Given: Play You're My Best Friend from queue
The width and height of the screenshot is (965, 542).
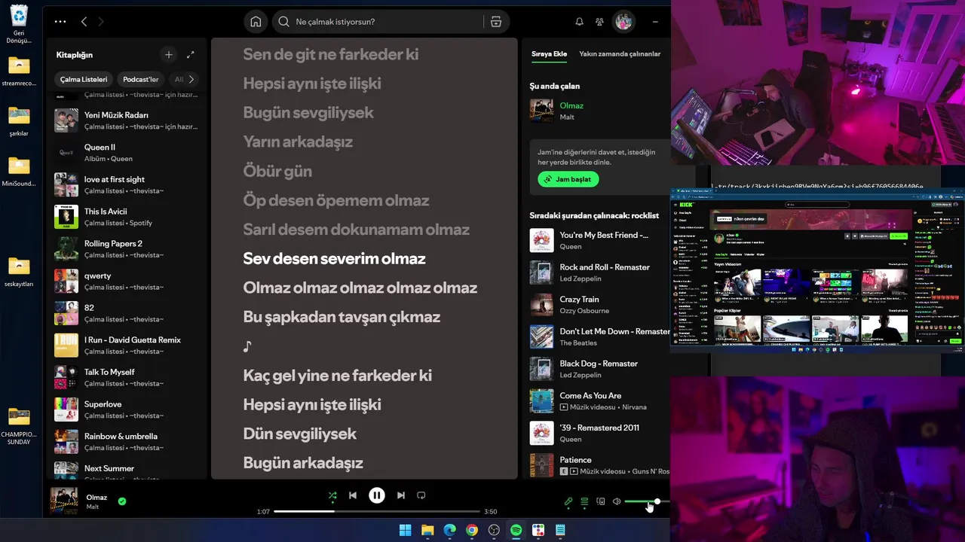Looking at the screenshot, I should [600, 240].
